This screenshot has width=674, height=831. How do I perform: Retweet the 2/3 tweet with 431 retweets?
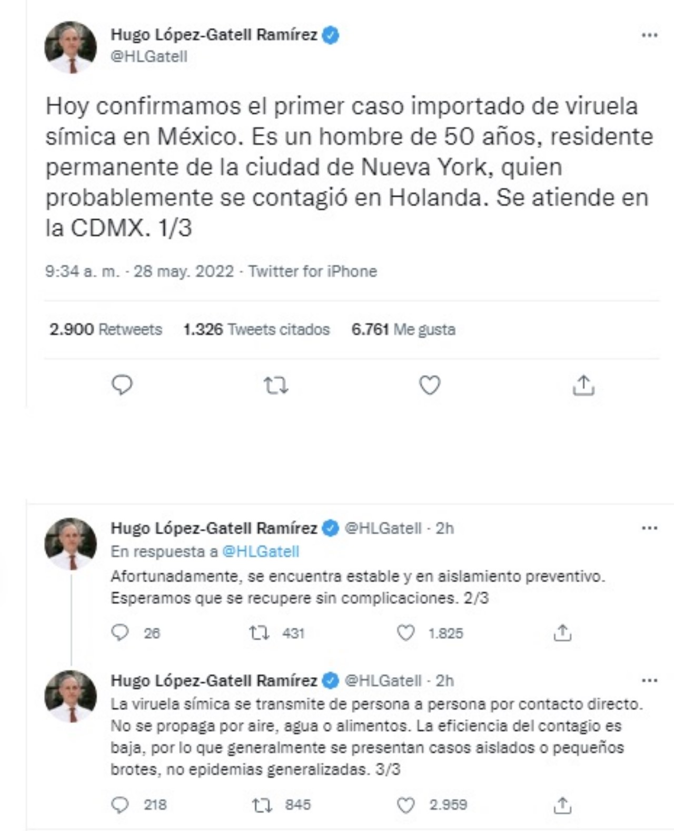pyautogui.click(x=259, y=632)
